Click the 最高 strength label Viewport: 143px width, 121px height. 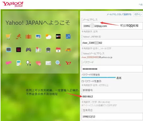point(119,78)
